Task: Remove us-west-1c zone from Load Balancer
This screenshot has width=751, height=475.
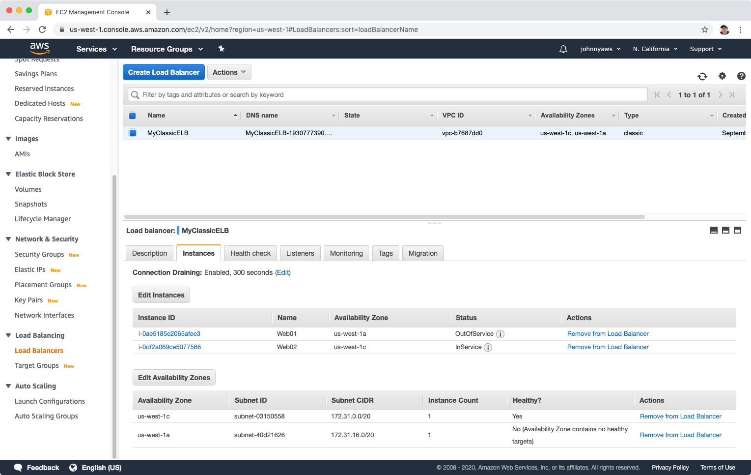Action: (681, 416)
